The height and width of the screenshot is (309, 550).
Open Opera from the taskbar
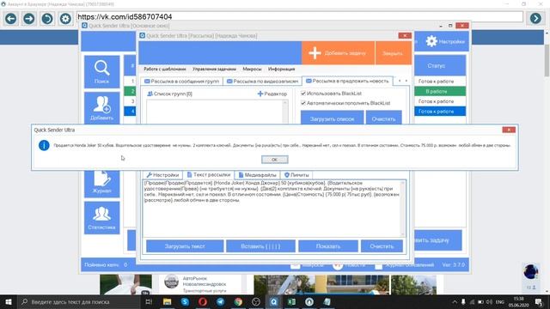coord(203,301)
